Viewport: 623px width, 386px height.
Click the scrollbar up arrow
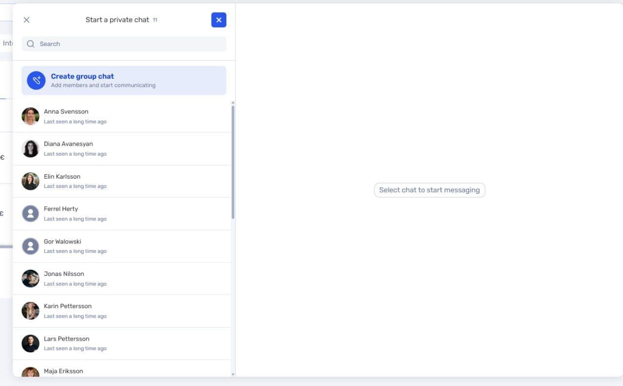click(233, 103)
